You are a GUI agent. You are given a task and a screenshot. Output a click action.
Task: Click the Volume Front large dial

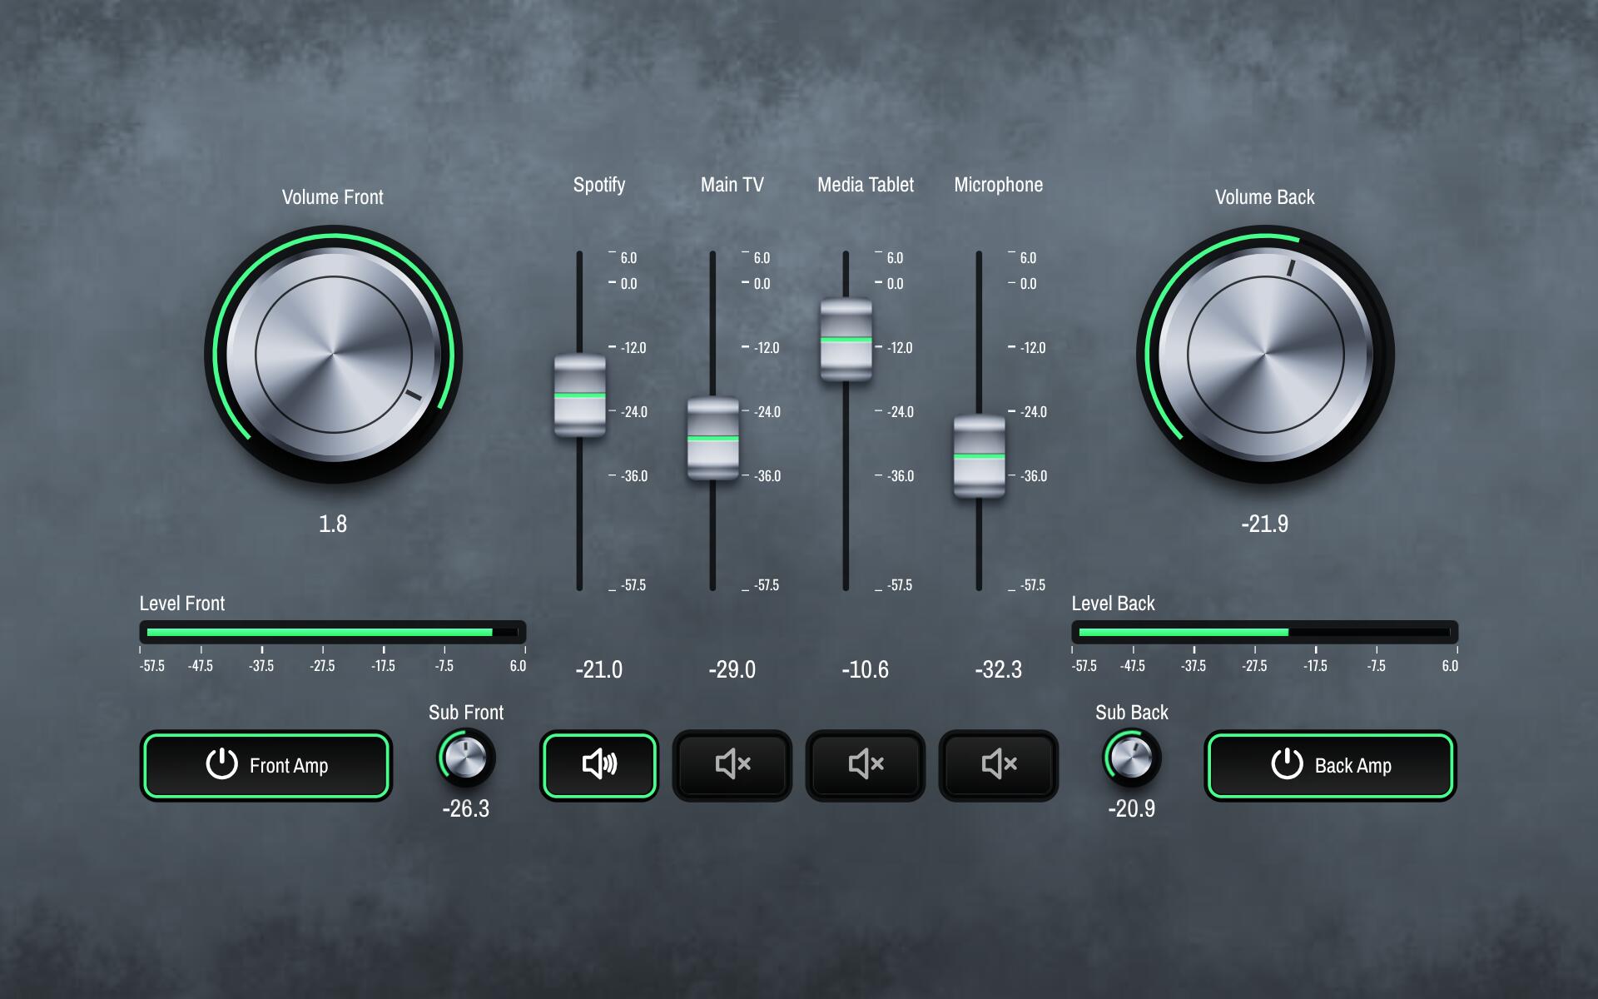[333, 355]
